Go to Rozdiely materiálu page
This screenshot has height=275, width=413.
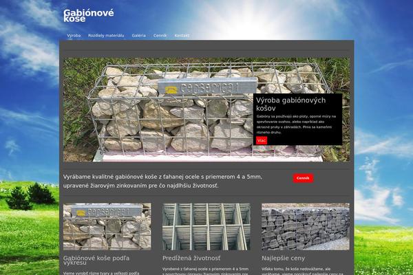coord(106,36)
